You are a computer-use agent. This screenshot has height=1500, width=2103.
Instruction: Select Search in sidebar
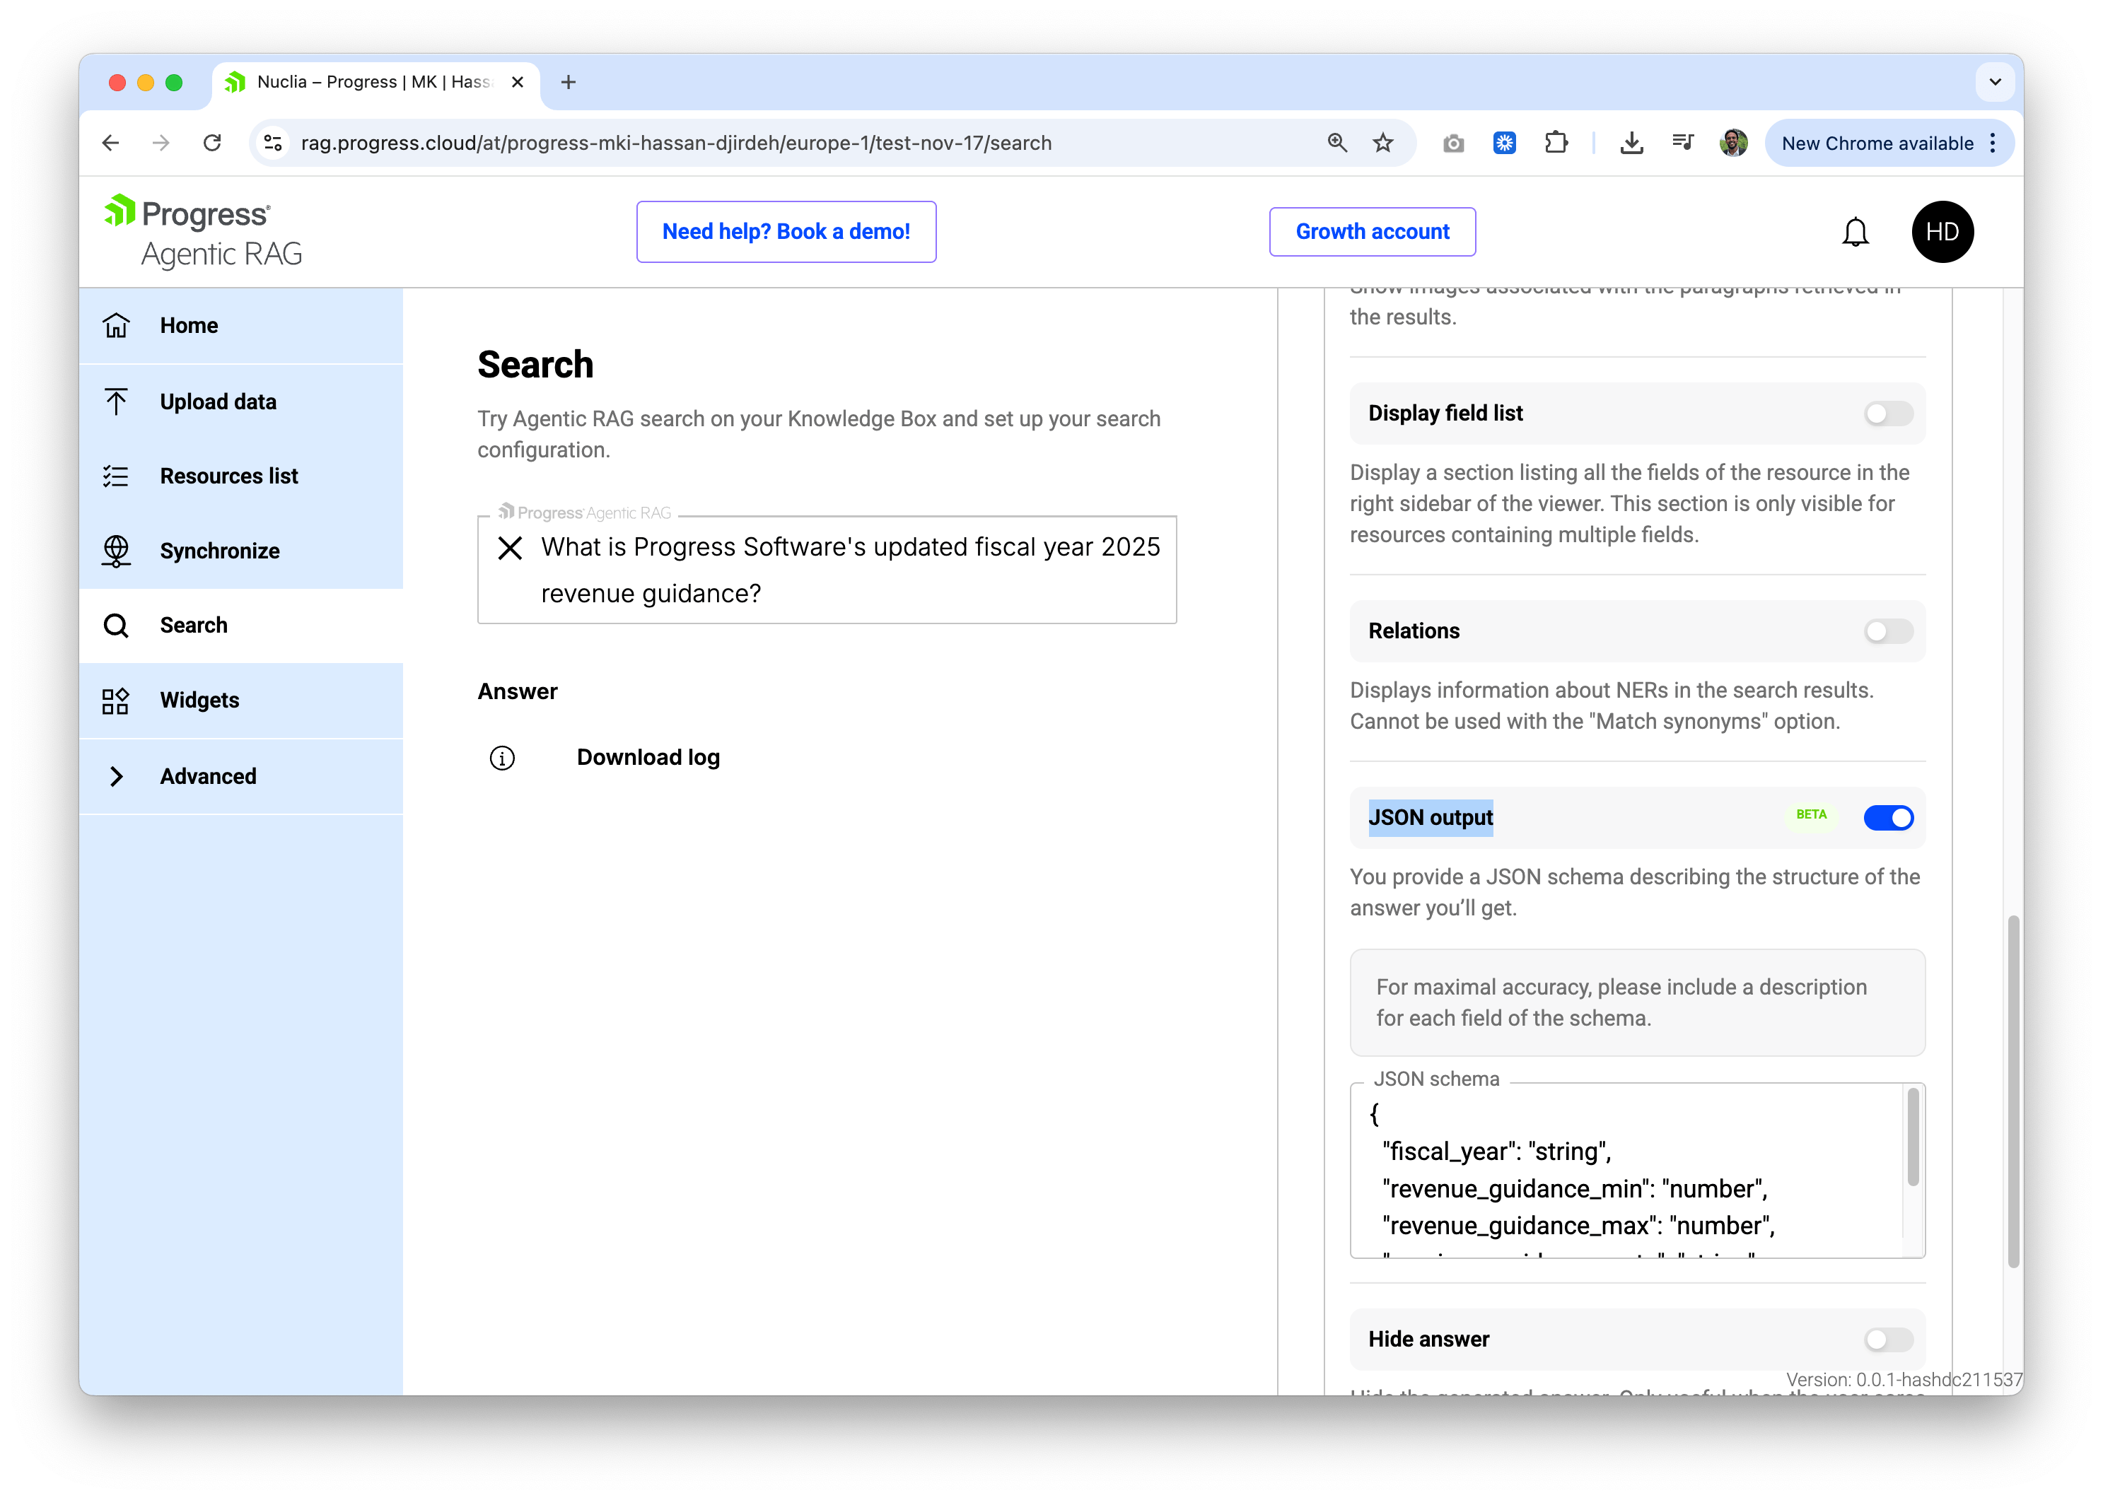pos(240,626)
